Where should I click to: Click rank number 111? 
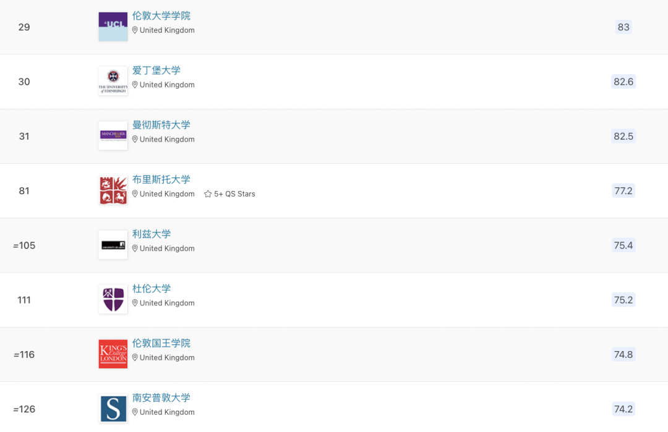click(x=24, y=300)
